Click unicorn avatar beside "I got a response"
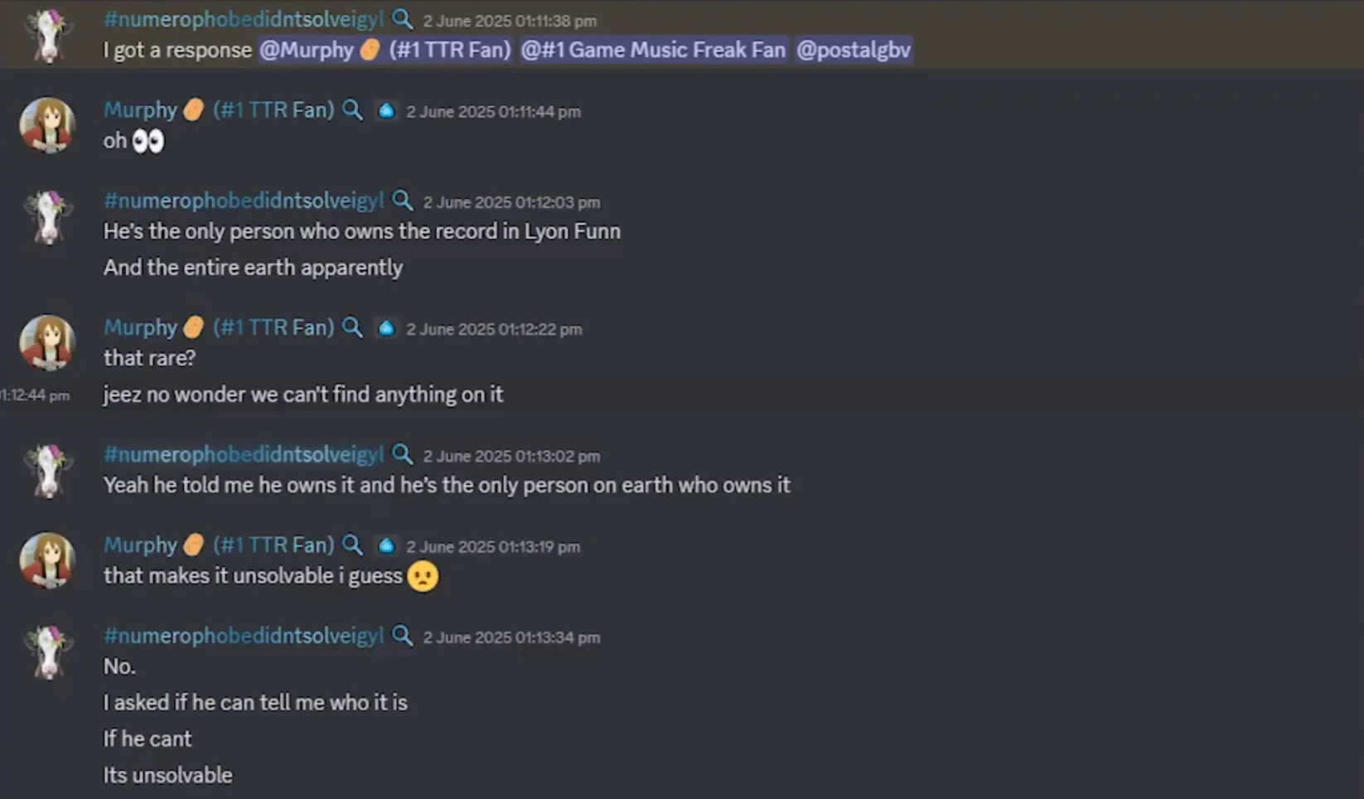This screenshot has height=799, width=1364. pyautogui.click(x=47, y=35)
